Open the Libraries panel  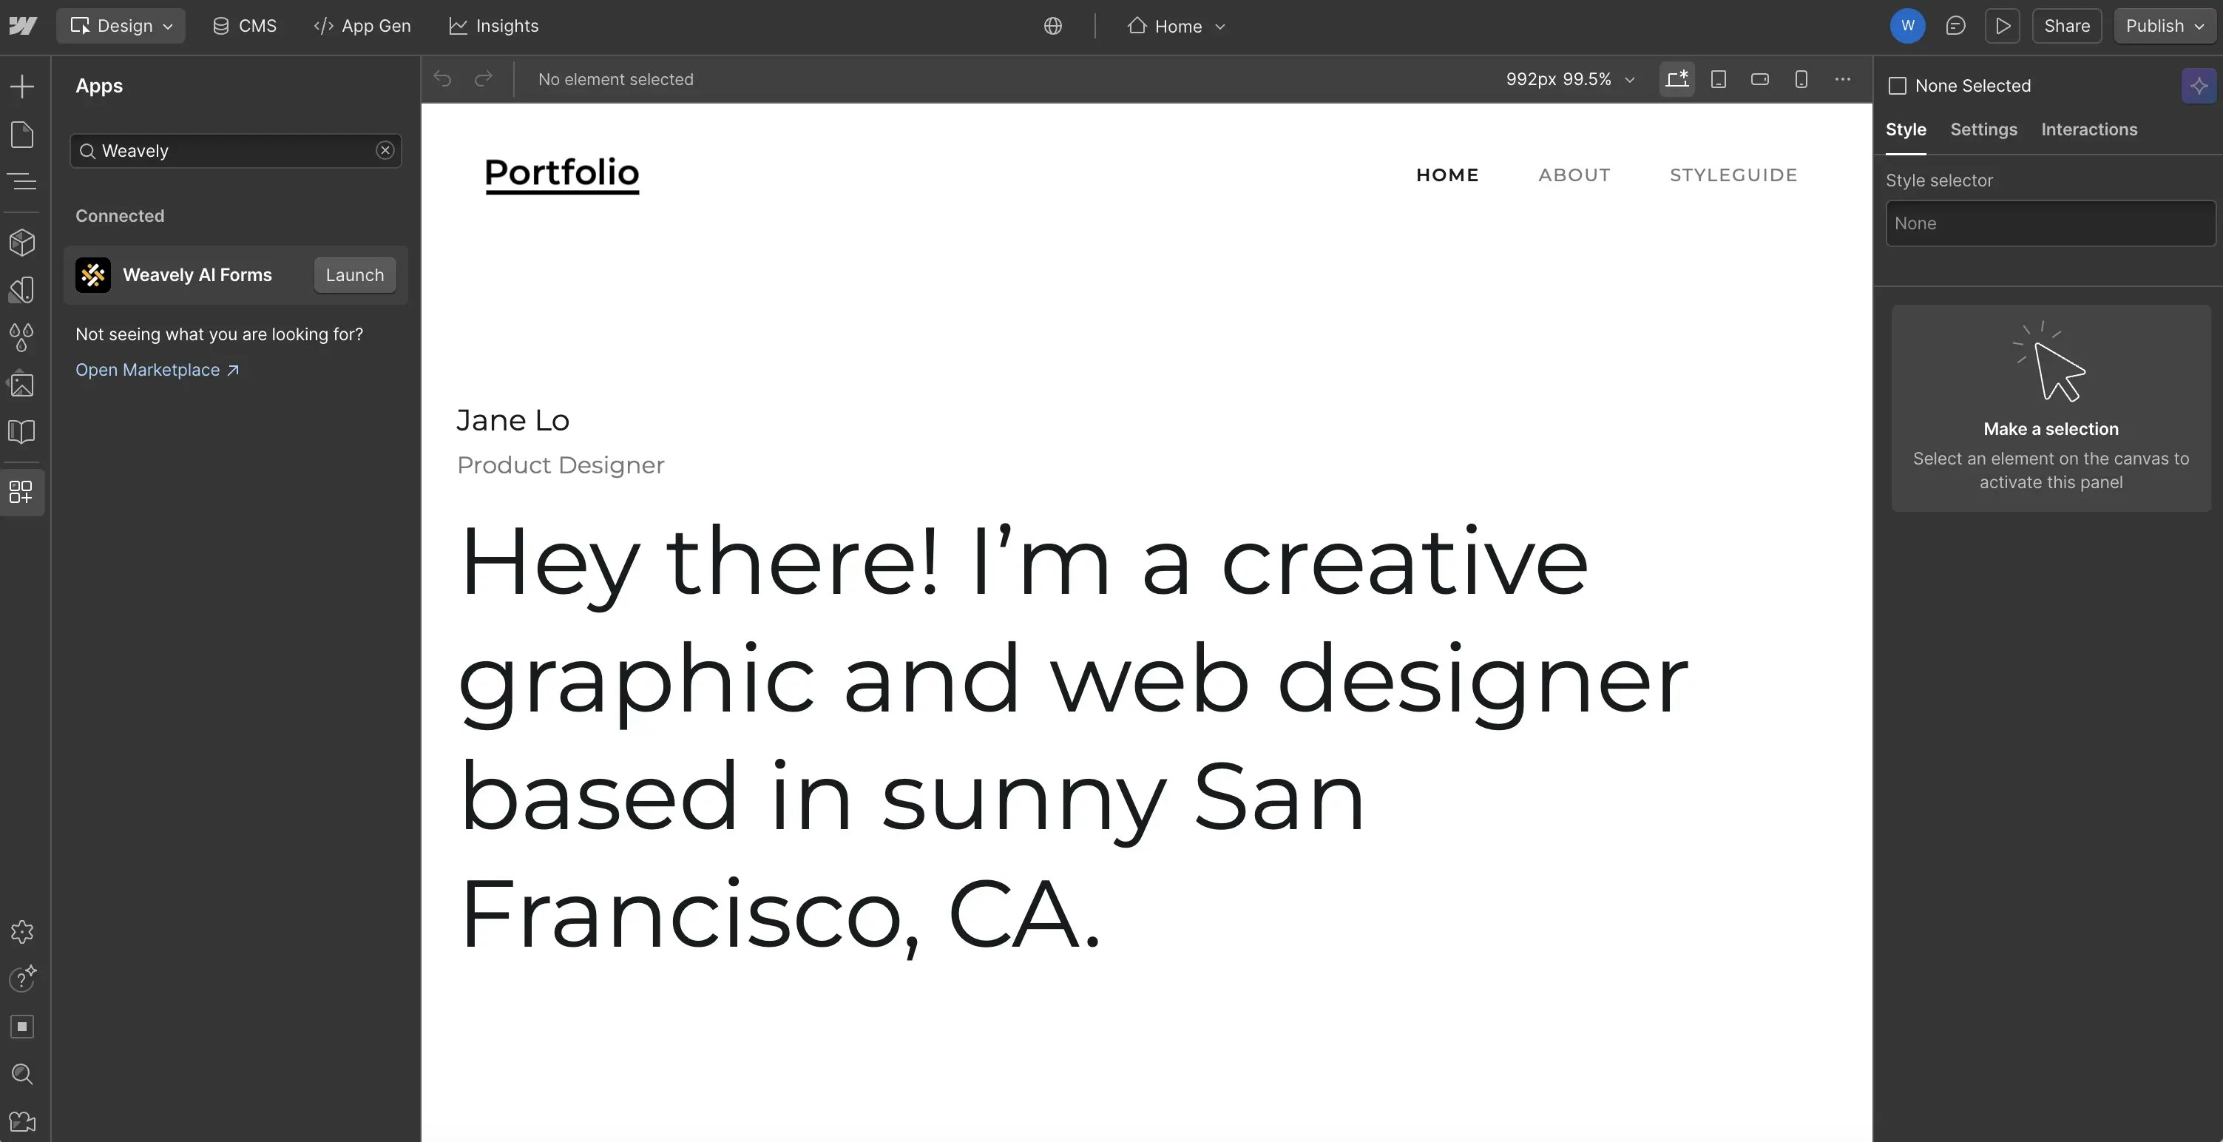[x=21, y=430]
